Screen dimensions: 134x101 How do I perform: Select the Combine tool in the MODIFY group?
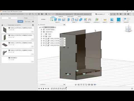(x=81, y=20)
